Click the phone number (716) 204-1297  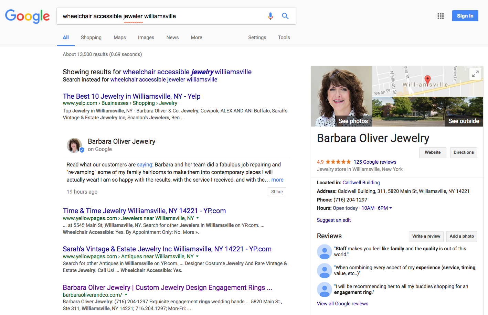(350, 200)
